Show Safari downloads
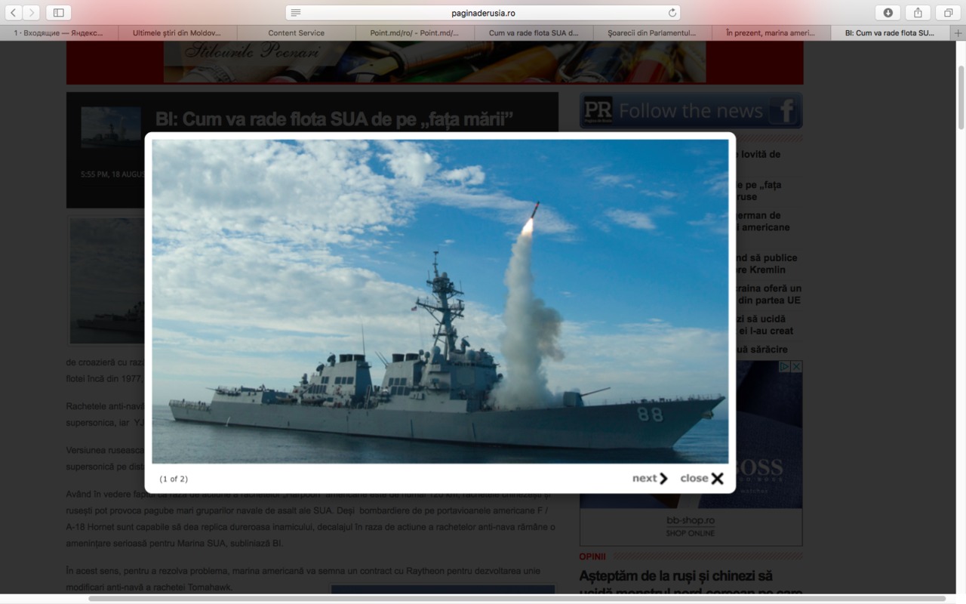The height and width of the screenshot is (604, 966). point(888,12)
